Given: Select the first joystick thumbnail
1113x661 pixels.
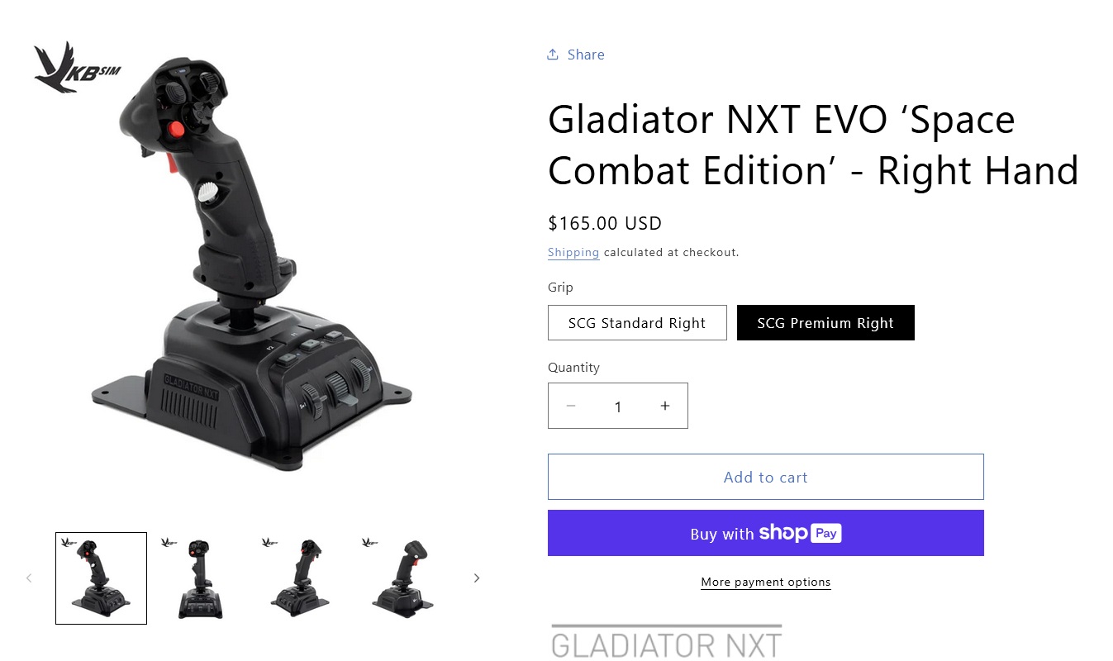Looking at the screenshot, I should (x=101, y=578).
